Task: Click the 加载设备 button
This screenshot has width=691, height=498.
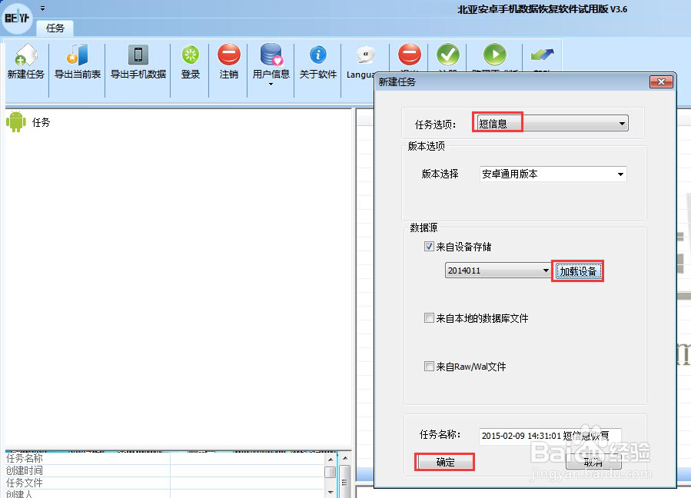Action: (x=578, y=271)
